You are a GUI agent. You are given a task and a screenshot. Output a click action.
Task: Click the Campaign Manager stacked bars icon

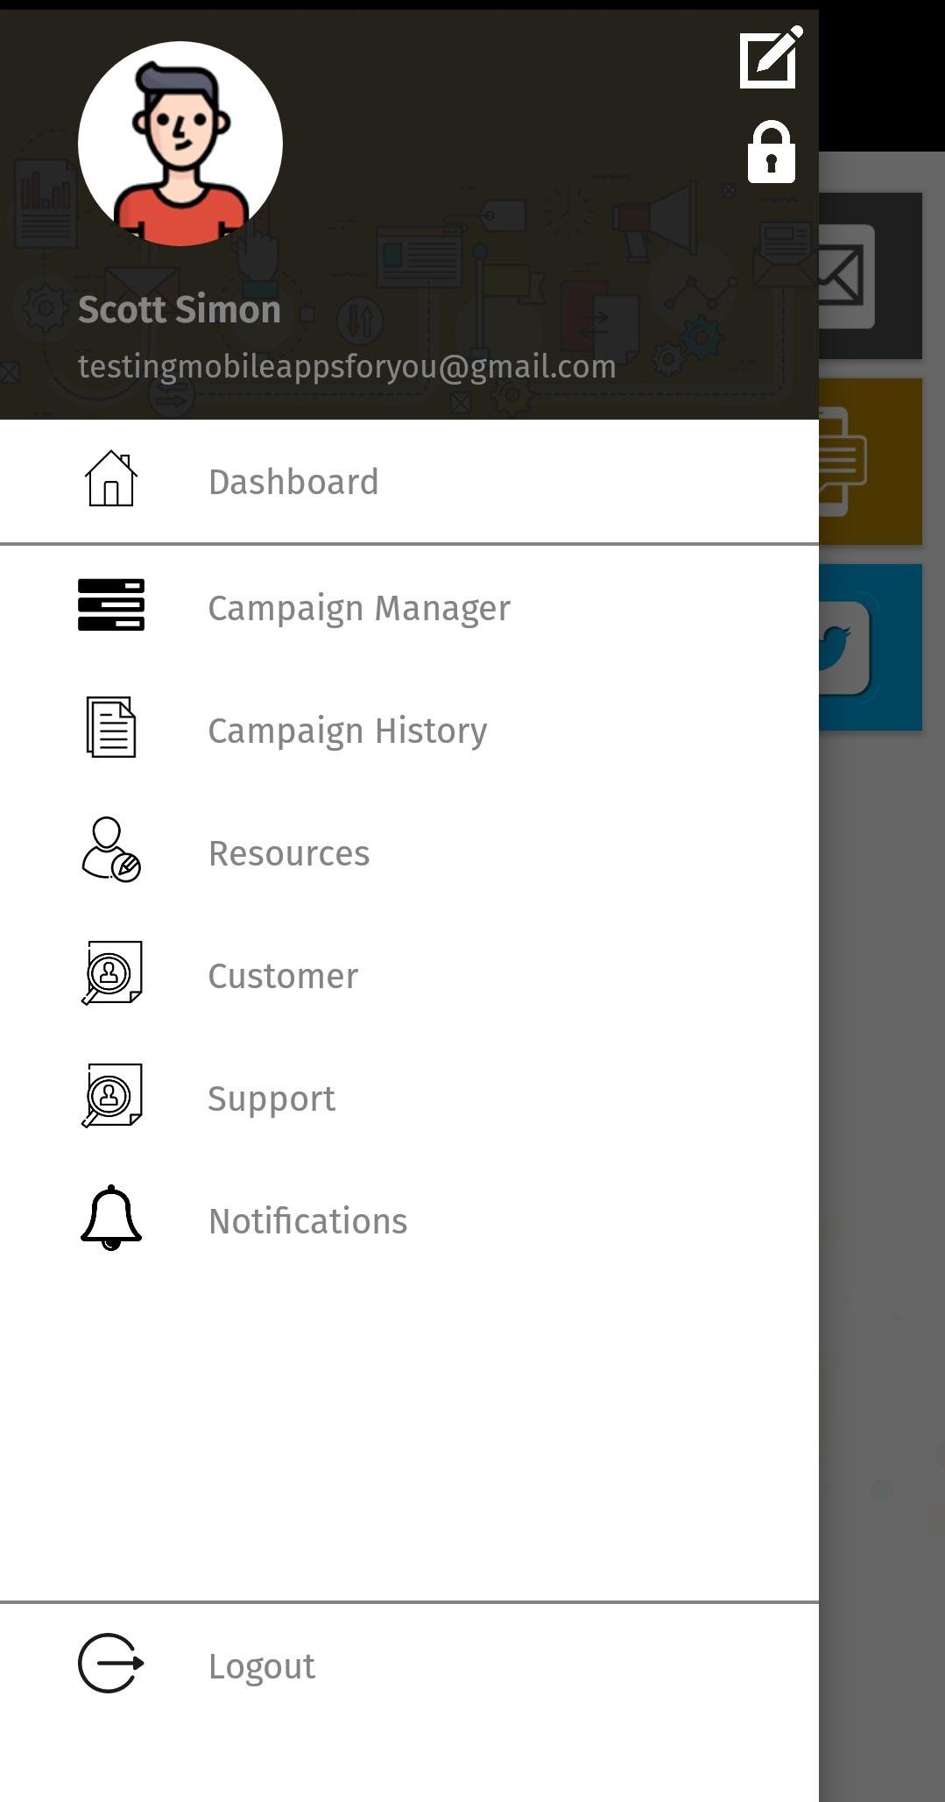111,605
